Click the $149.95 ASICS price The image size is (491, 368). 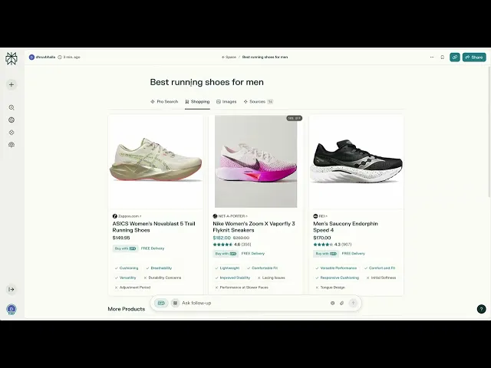click(x=121, y=238)
